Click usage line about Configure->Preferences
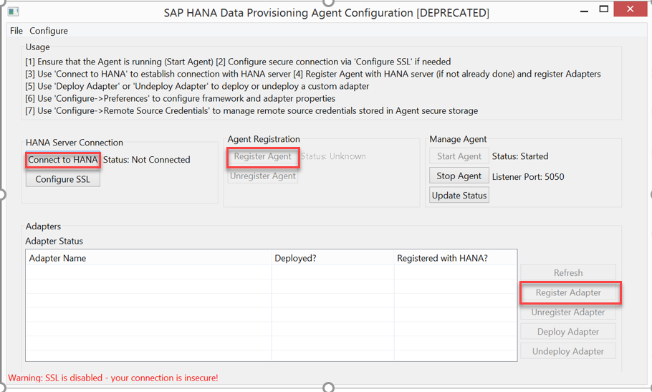 pos(181,98)
